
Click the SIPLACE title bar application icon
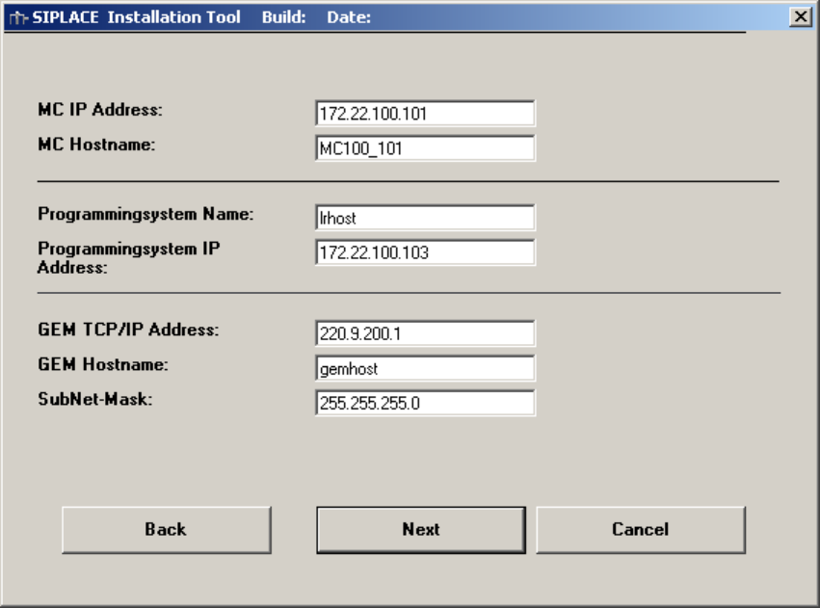[17, 17]
